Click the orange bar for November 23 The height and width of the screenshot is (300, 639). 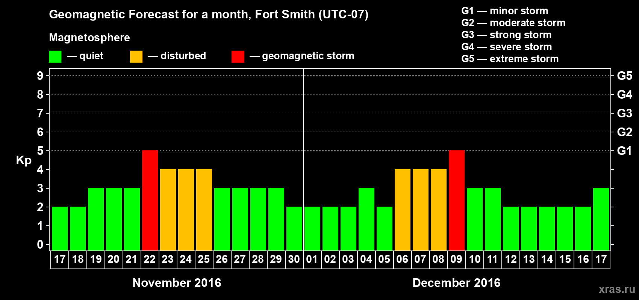[x=168, y=210]
